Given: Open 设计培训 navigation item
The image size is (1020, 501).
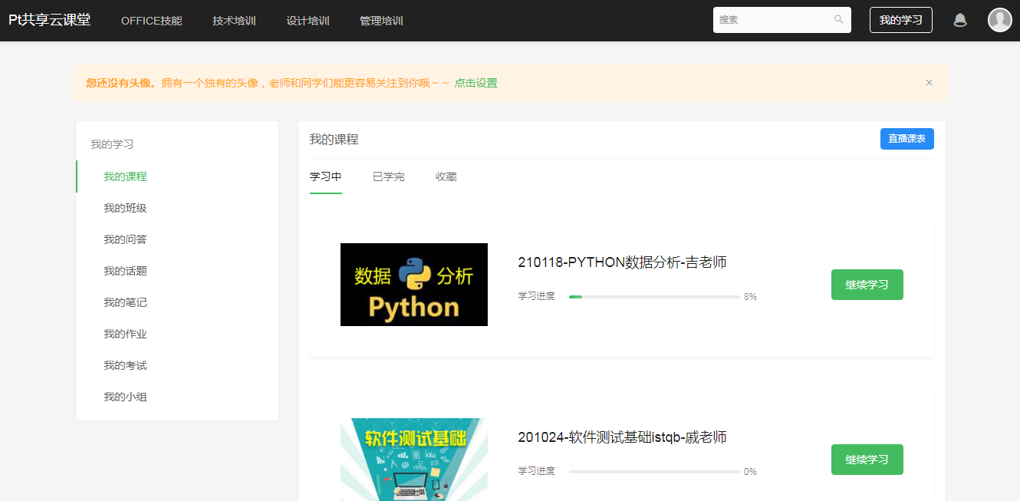Looking at the screenshot, I should (x=308, y=21).
